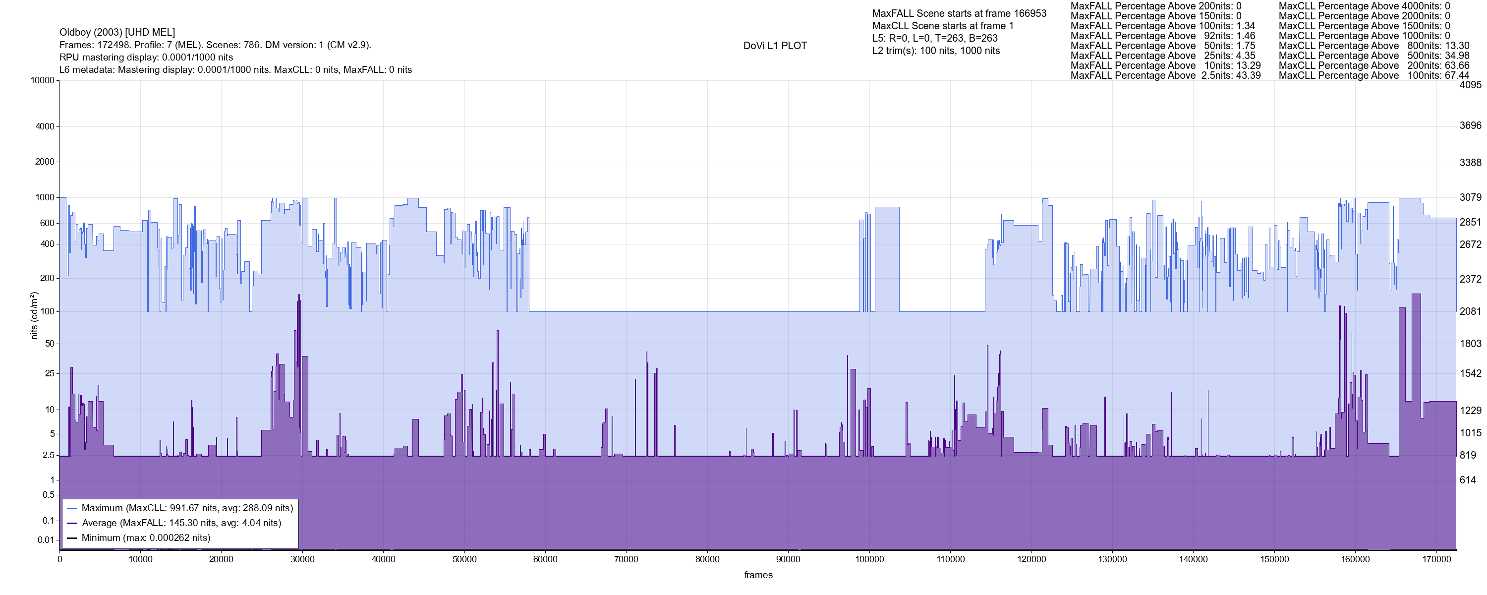Click the 'RPU mastering display: 0.0001/1000 nits' line
The height and width of the screenshot is (595, 1487).
pyautogui.click(x=146, y=58)
